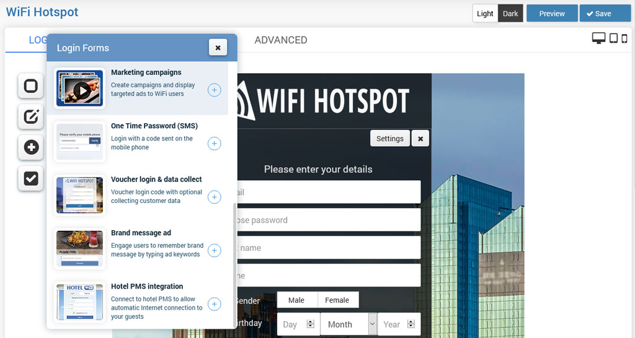Close the Login Forms panel
The image size is (635, 338).
(218, 48)
